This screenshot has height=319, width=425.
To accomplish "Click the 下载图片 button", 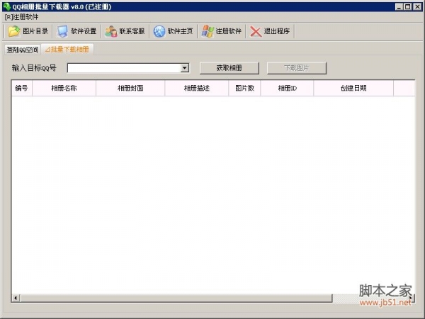I will [x=297, y=68].
